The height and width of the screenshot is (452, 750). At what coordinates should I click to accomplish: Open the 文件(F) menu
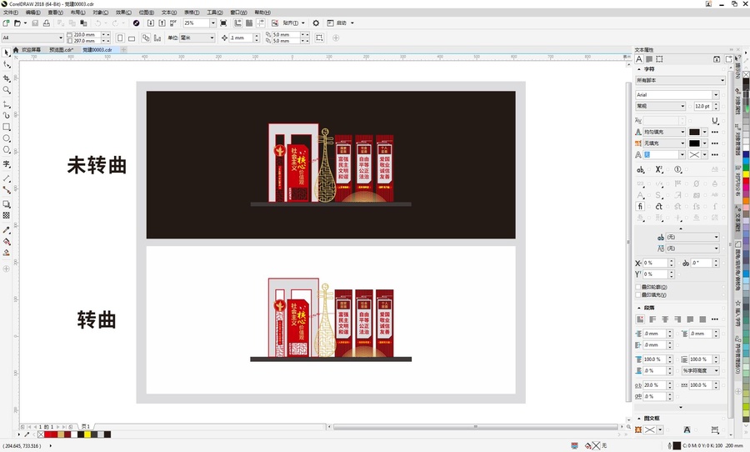pyautogui.click(x=11, y=13)
